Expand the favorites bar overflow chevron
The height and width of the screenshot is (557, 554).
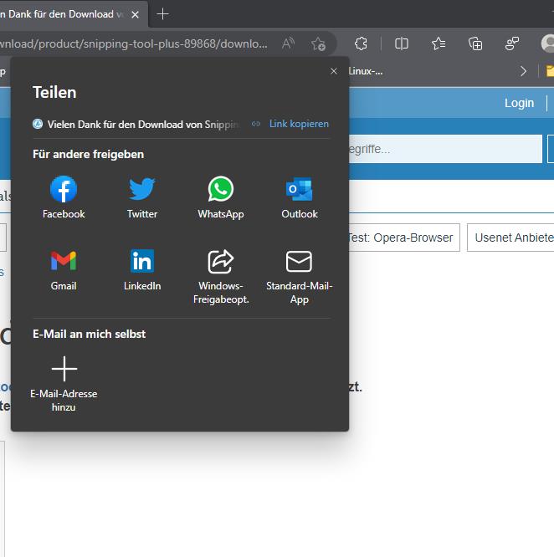523,71
